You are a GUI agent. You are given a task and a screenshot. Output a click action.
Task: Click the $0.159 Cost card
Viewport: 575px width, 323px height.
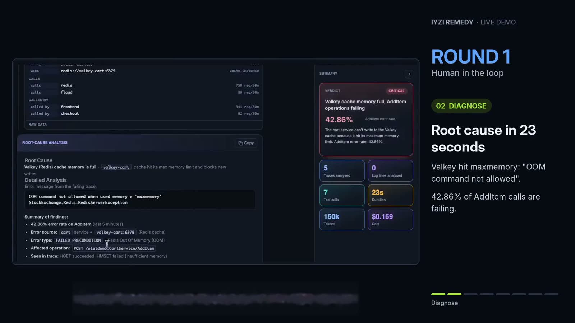pyautogui.click(x=390, y=219)
